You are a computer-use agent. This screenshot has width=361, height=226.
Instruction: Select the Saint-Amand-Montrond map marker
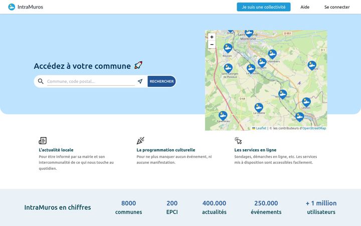249,34
